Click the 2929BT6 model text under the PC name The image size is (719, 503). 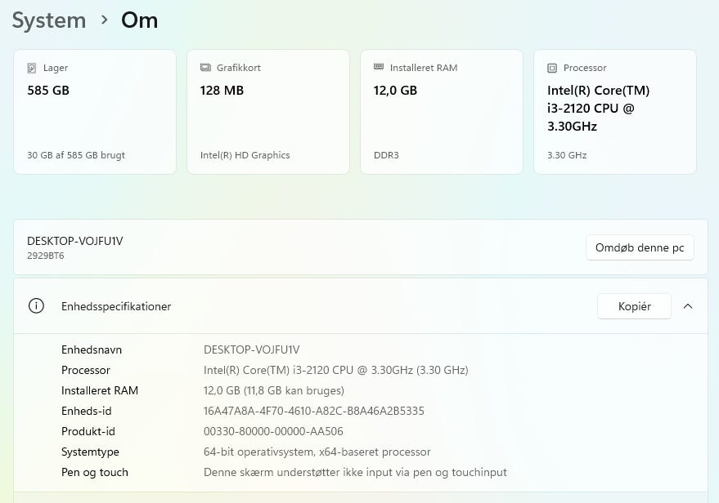[46, 256]
